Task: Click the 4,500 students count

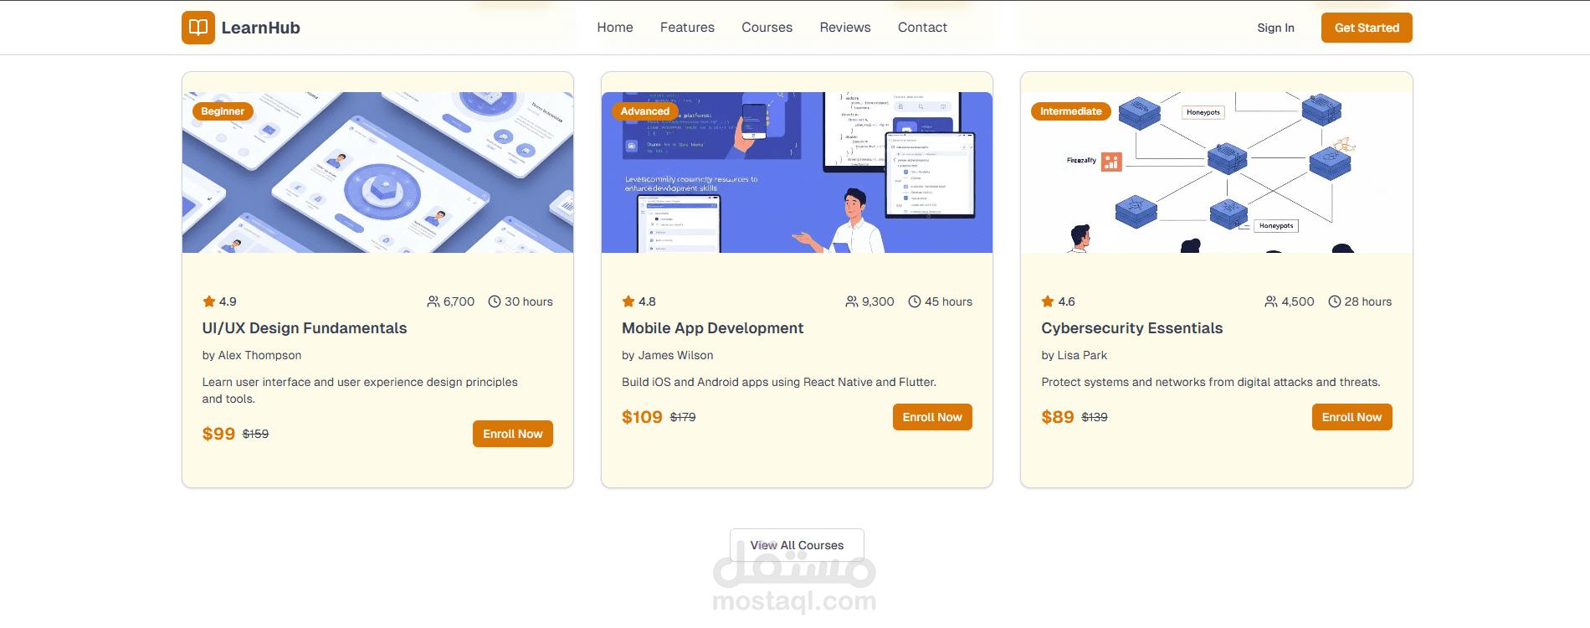Action: coord(1298,301)
